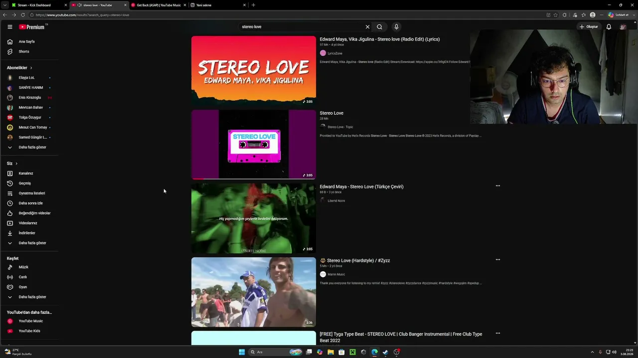Image resolution: width=638 pixels, height=358 pixels.
Task: Open the browser profile avatar
Action: (593, 15)
